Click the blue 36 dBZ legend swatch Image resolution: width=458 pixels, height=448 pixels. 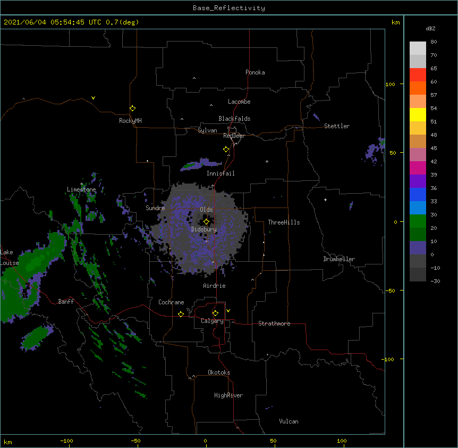pyautogui.click(x=418, y=194)
